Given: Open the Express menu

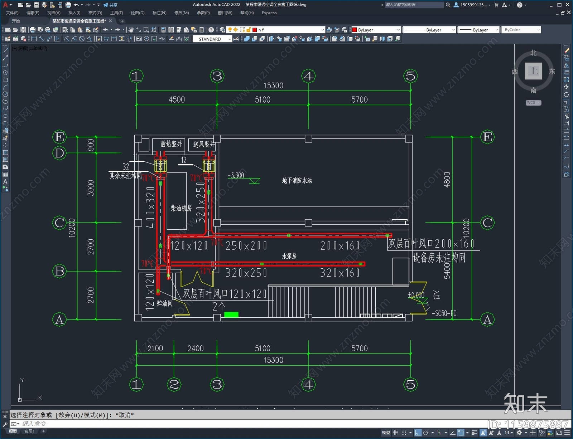Looking at the screenshot, I should (x=269, y=13).
